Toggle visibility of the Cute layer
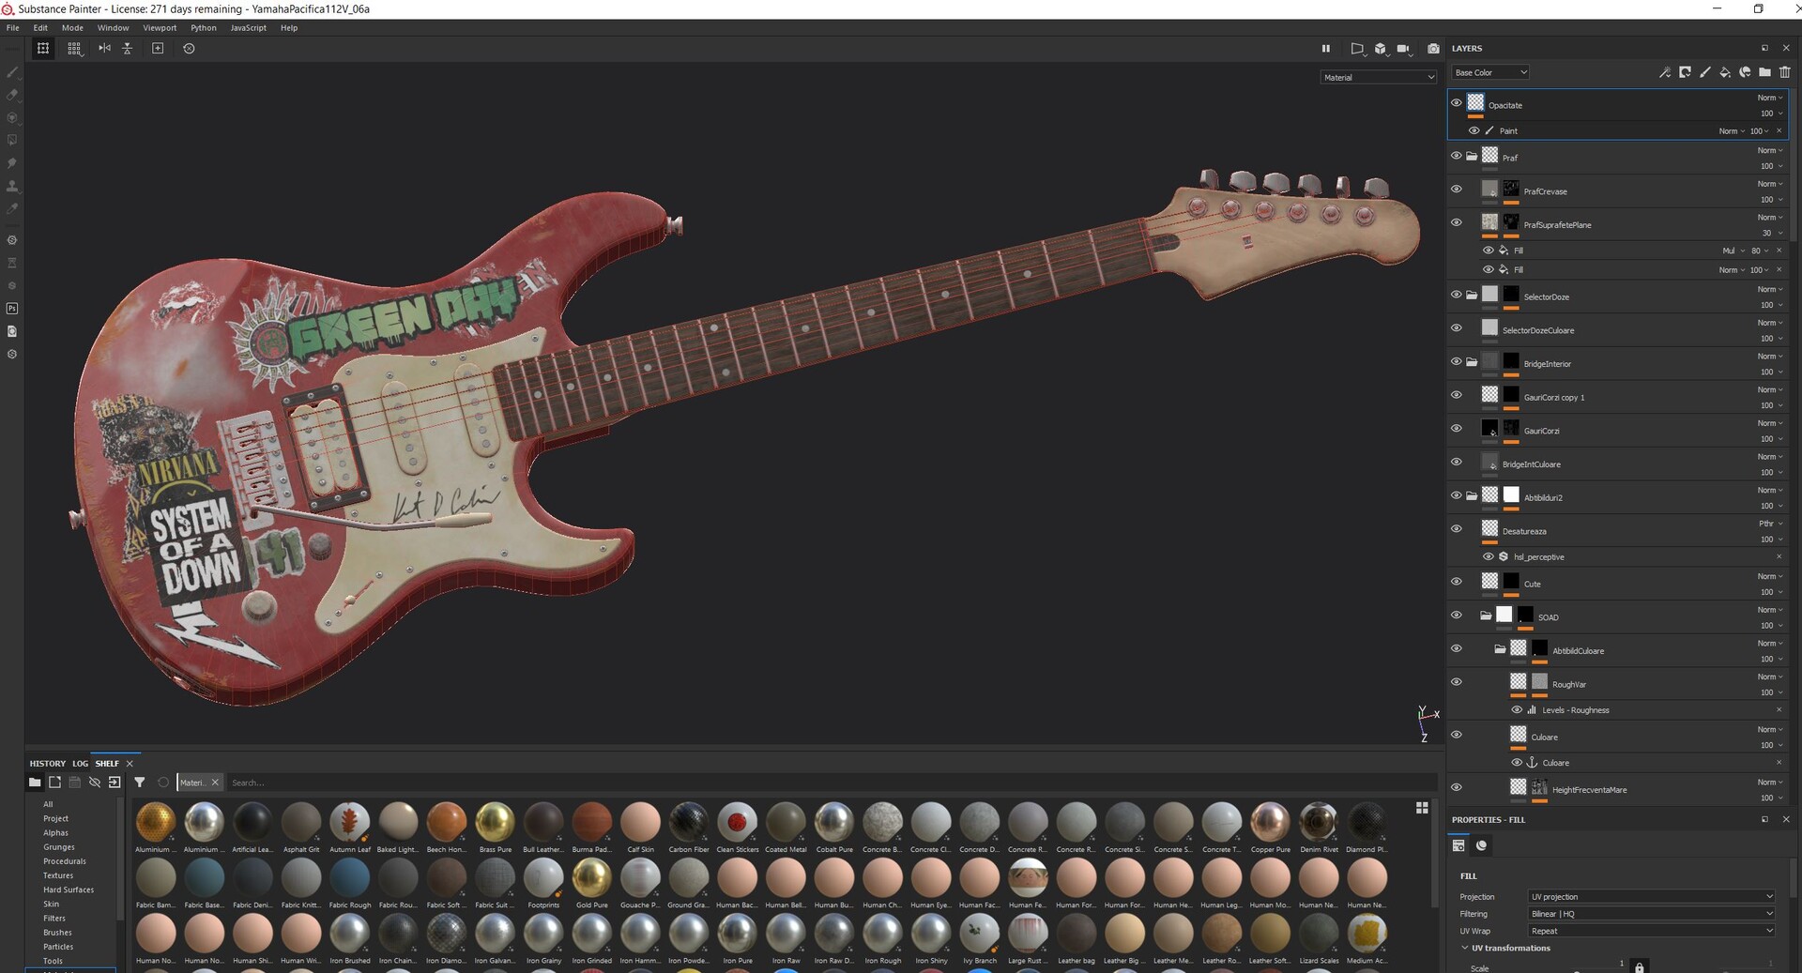Viewport: 1802px width, 973px height. (x=1456, y=582)
